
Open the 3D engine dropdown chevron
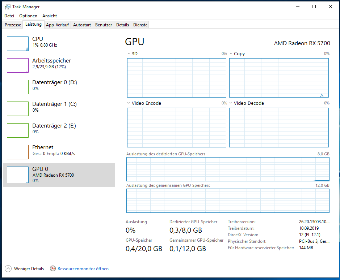coord(129,53)
